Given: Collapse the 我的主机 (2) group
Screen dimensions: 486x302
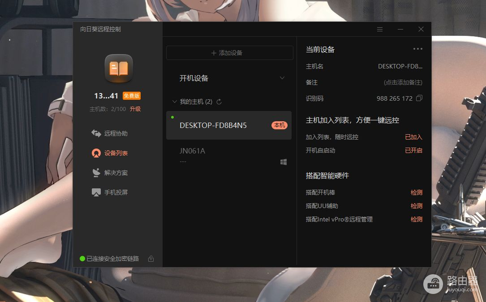Looking at the screenshot, I should [x=175, y=102].
